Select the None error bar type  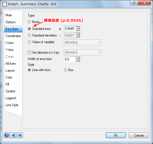(29, 22)
